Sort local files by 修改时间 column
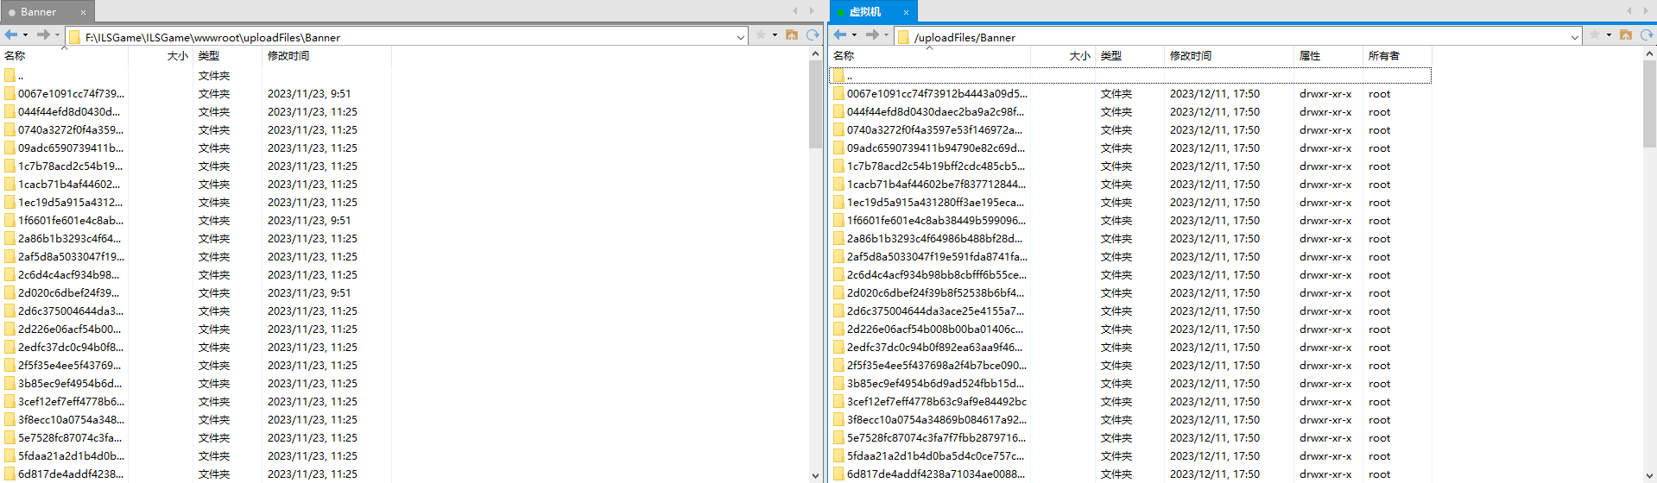 pos(326,56)
